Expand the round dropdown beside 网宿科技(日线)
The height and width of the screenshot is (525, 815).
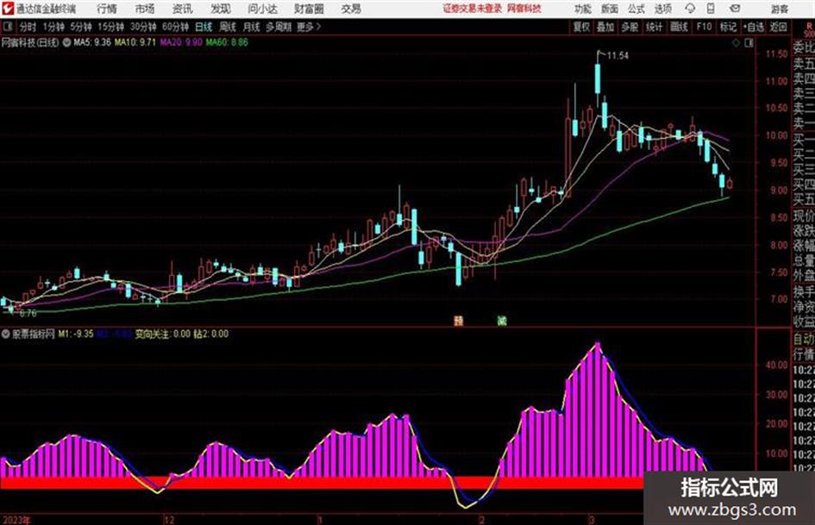pos(66,42)
